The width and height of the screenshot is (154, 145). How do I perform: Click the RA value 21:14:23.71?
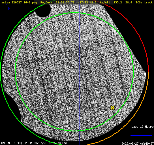click(x=65, y=3)
